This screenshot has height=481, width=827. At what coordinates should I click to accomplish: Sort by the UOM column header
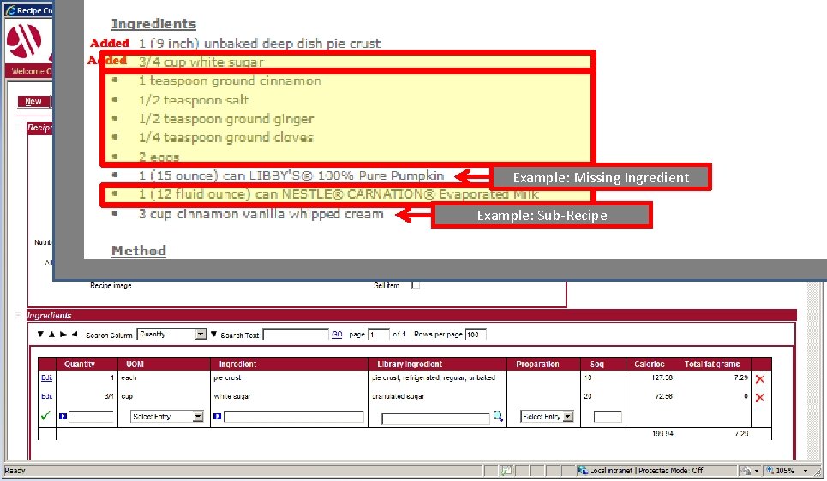click(135, 364)
